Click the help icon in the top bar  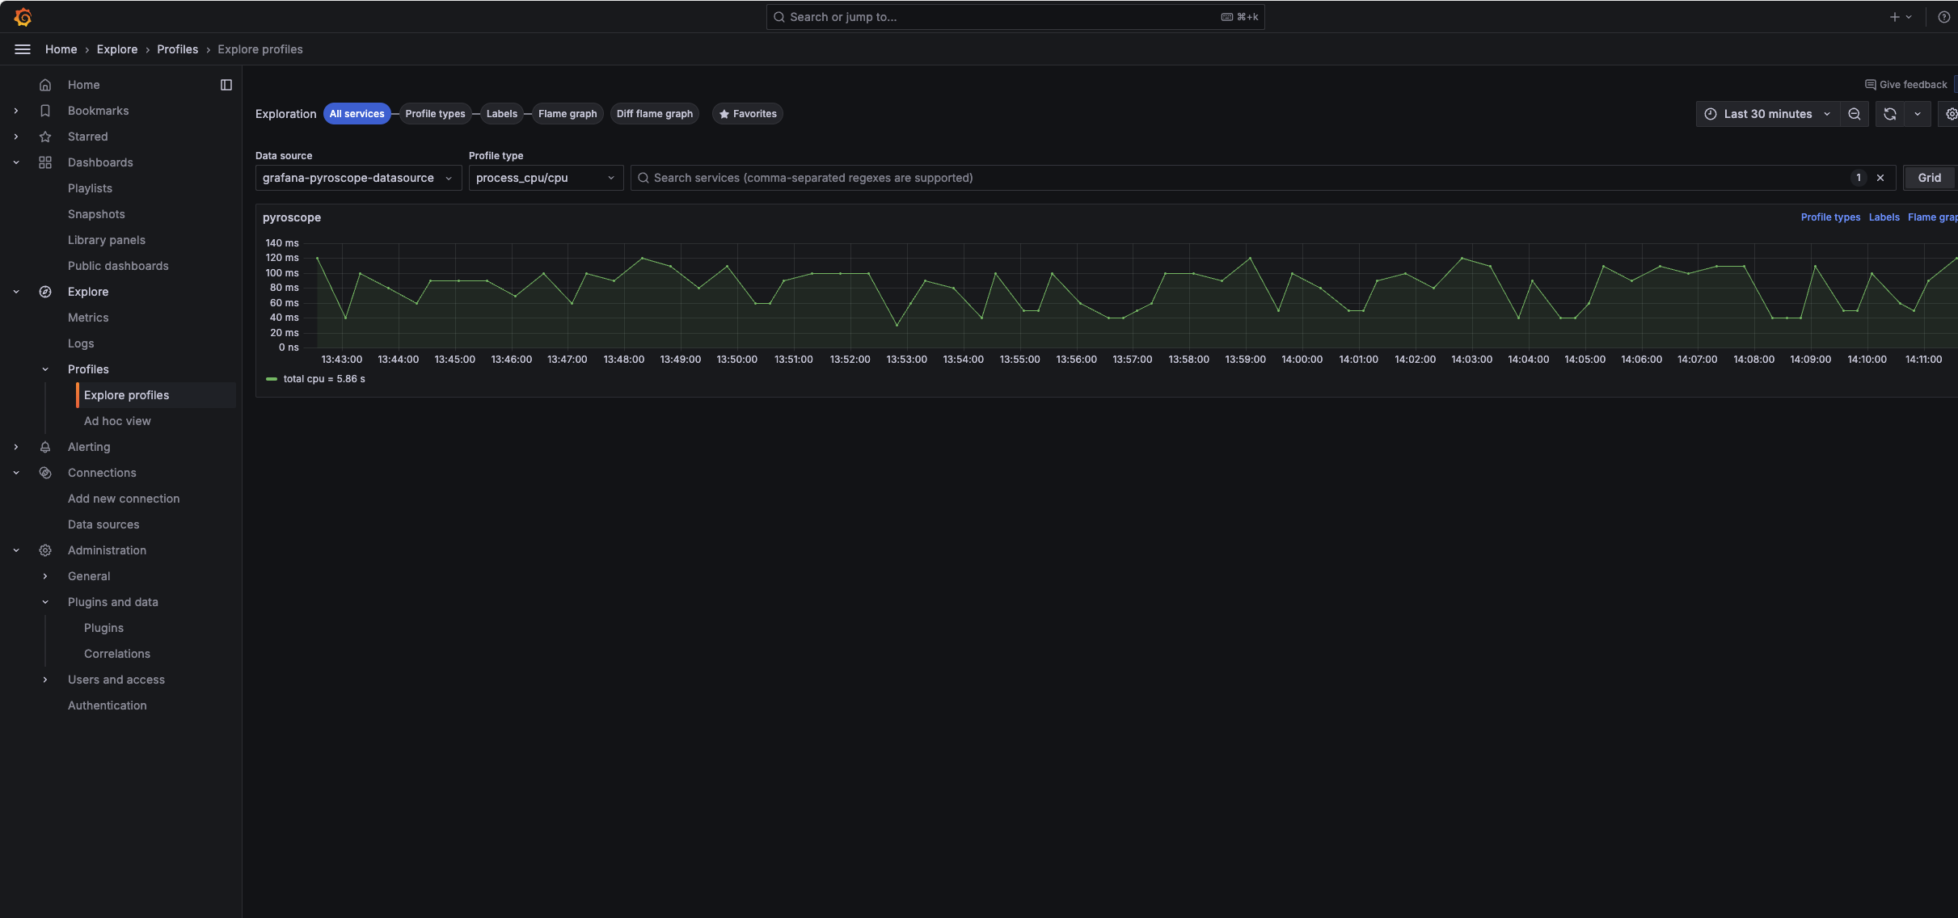click(1945, 16)
